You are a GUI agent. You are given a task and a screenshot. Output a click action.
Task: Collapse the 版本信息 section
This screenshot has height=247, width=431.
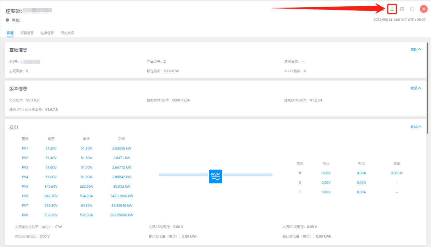coord(416,88)
